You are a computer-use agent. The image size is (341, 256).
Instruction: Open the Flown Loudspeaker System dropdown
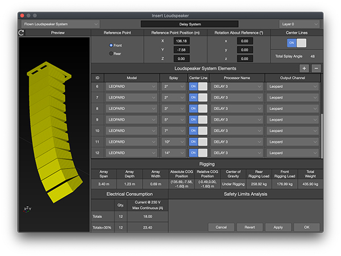pyautogui.click(x=60, y=24)
